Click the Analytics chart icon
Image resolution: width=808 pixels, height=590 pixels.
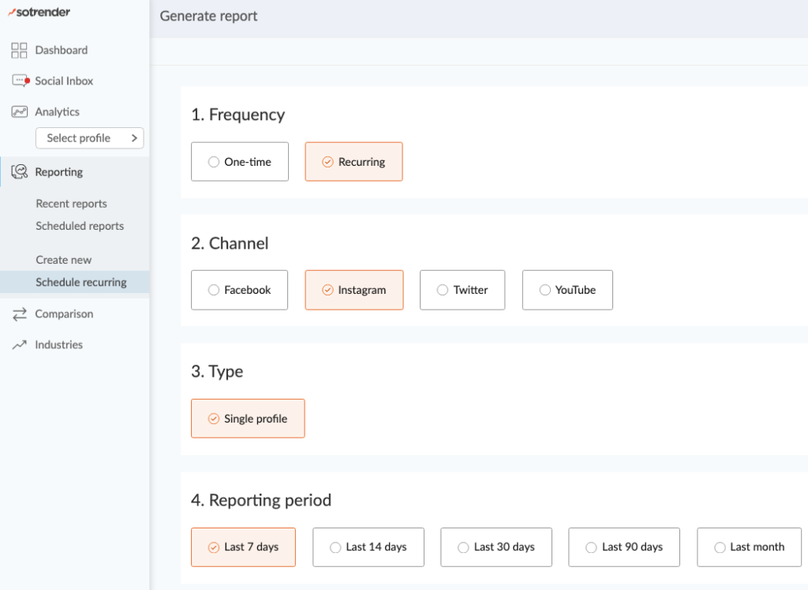20,112
